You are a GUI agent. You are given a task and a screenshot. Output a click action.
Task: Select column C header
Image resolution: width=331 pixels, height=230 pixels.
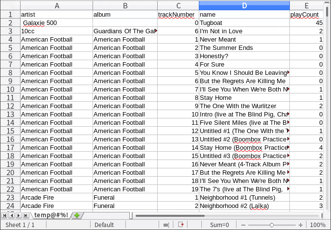click(178, 5)
